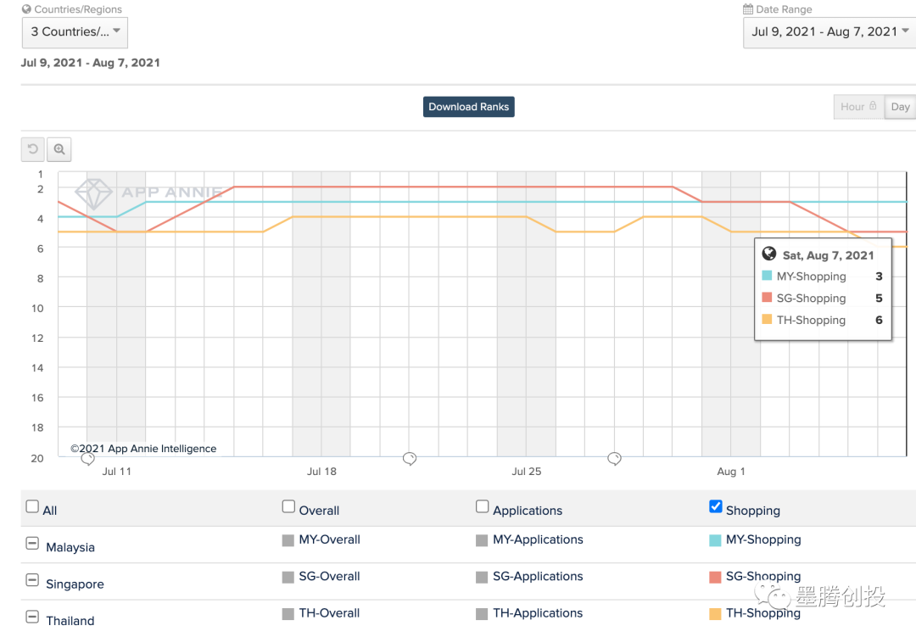Enable the Overall checkbox
The width and height of the screenshot is (916, 637).
click(x=288, y=507)
